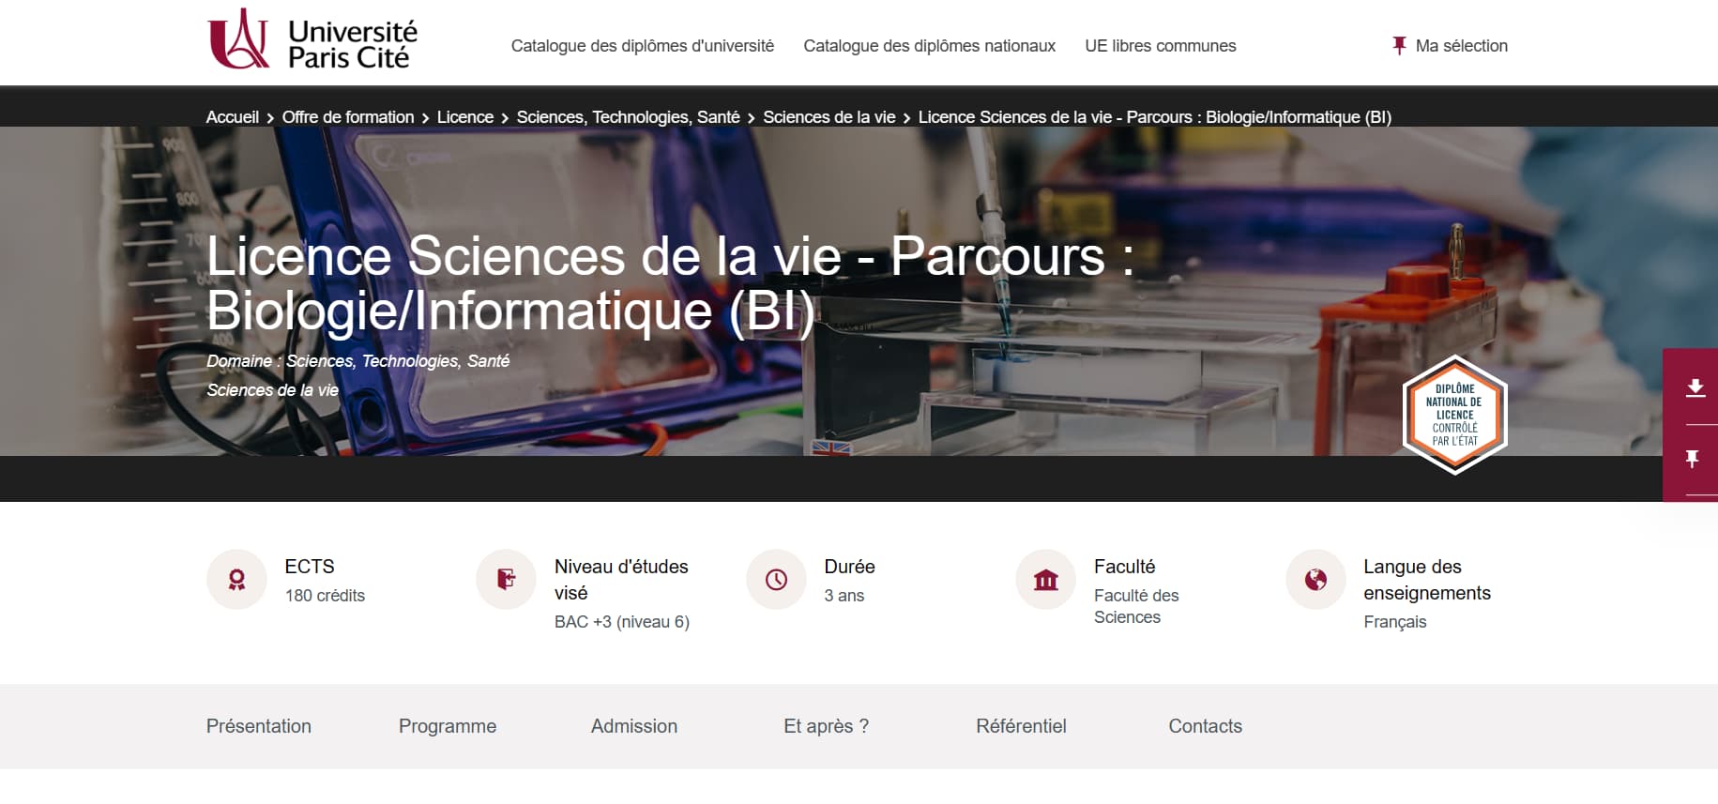1718x804 pixels.
Task: Click the Faculté des Sciences value
Action: pos(1136,606)
